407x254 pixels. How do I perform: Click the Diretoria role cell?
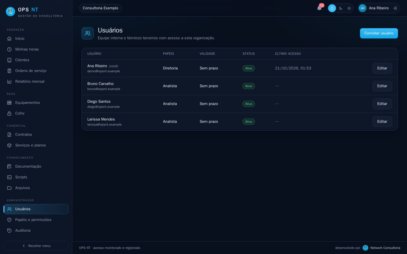(x=170, y=68)
